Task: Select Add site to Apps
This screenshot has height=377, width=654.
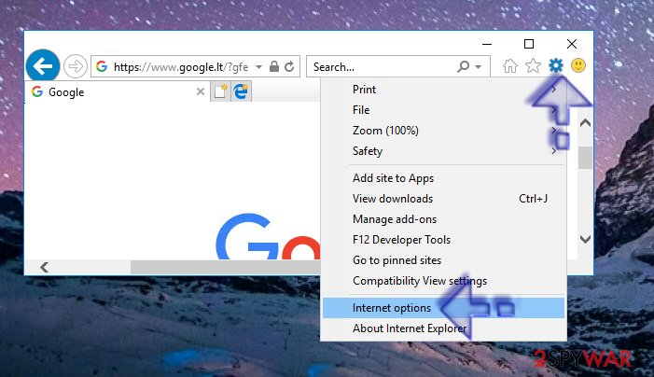Action: point(444,178)
